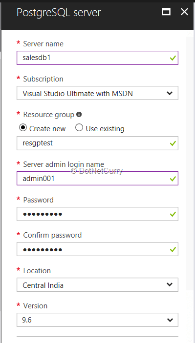The width and height of the screenshot is (195, 343).
Task: Click the Version label
Action: coord(35,306)
